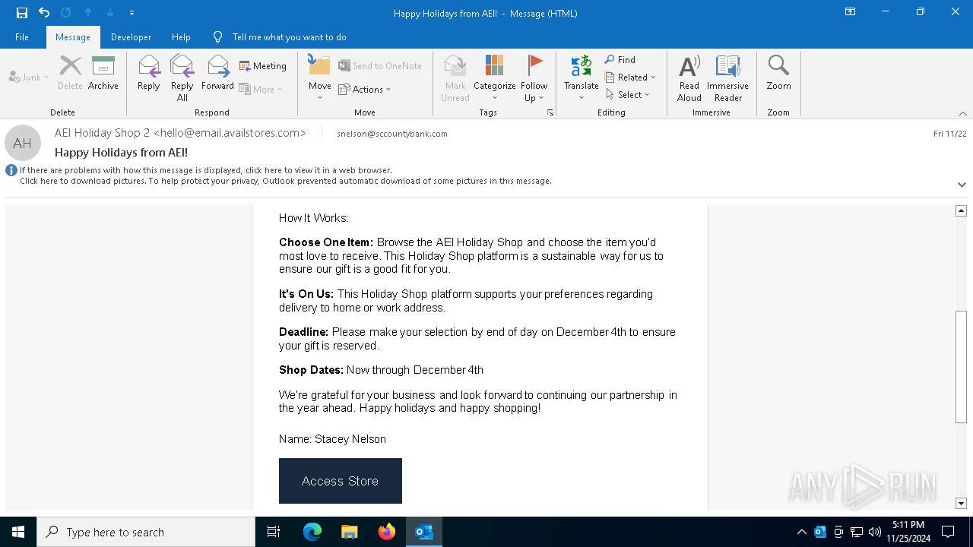Open the File menu

(x=22, y=37)
